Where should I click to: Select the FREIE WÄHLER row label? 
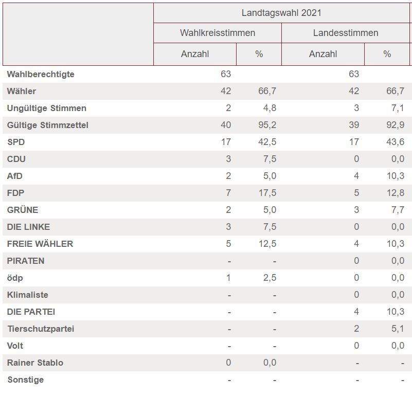click(x=40, y=244)
